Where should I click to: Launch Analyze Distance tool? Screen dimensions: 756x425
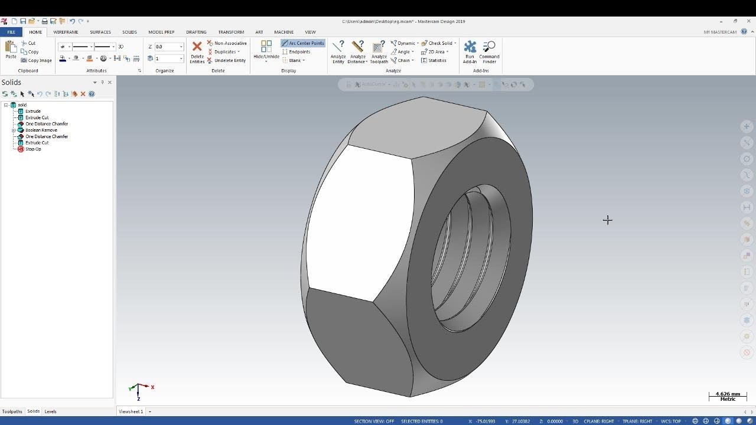357,52
